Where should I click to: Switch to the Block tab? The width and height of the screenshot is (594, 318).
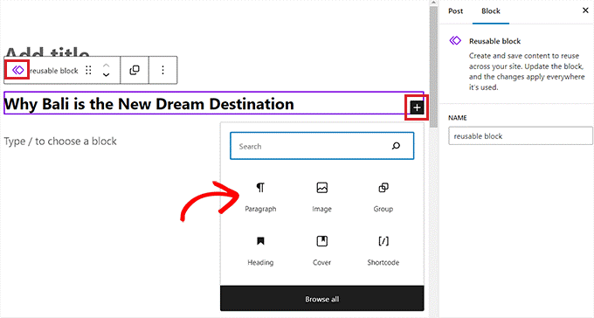click(x=491, y=11)
